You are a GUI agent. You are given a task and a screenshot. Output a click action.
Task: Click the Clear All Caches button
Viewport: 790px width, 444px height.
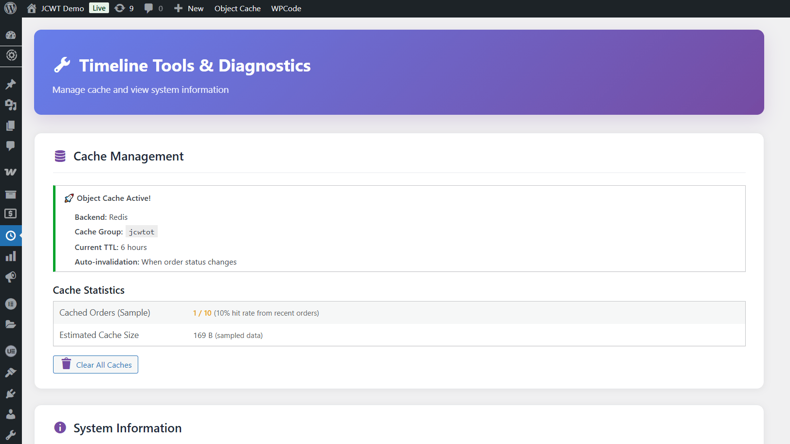[95, 364]
